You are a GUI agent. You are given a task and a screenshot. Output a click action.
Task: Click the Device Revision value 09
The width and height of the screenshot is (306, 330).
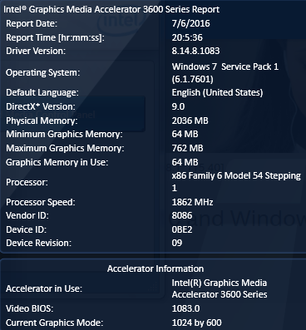(x=177, y=243)
